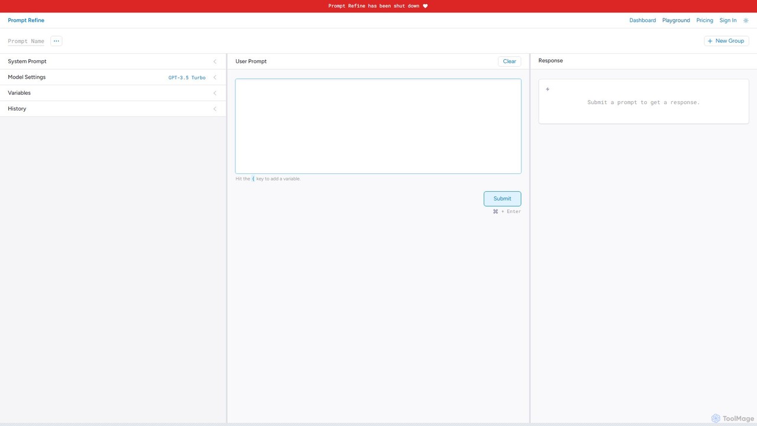Click the Prompt Refine logo link
This screenshot has width=757, height=426.
click(x=26, y=20)
